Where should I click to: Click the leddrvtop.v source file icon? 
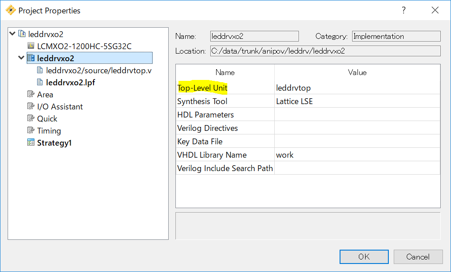pyautogui.click(x=40, y=70)
